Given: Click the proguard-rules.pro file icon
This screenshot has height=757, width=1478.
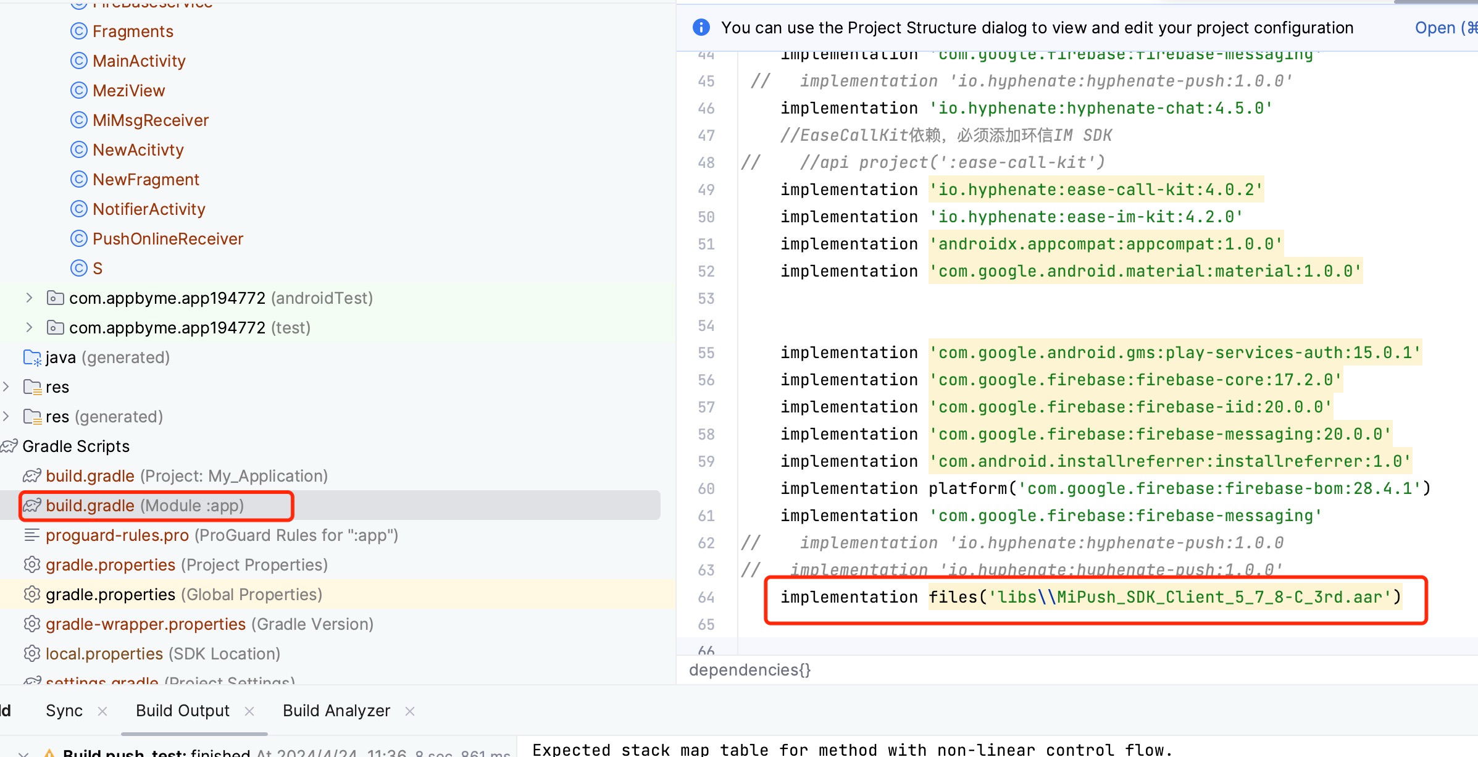Looking at the screenshot, I should (35, 535).
